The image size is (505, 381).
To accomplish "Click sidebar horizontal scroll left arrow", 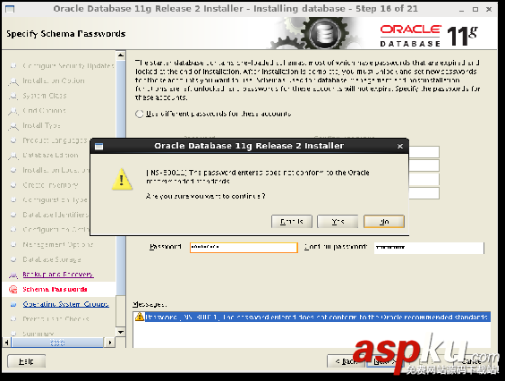I will click(6, 343).
